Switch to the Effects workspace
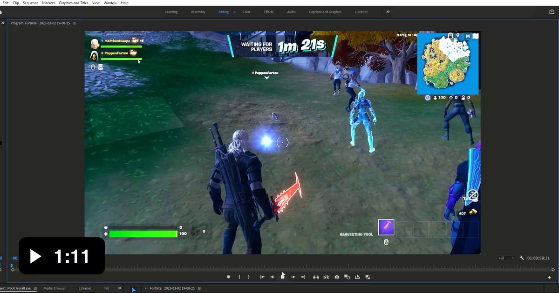The image size is (559, 293). click(x=269, y=12)
